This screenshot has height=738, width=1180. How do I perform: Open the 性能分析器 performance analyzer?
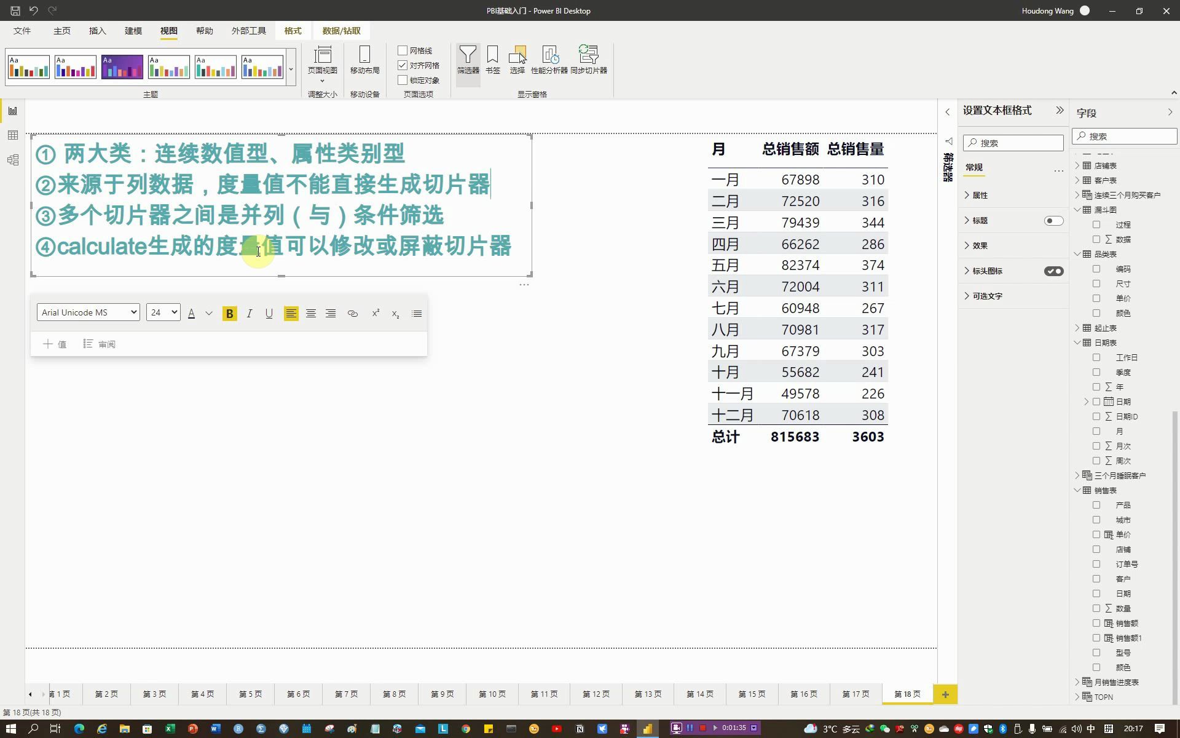pyautogui.click(x=549, y=60)
